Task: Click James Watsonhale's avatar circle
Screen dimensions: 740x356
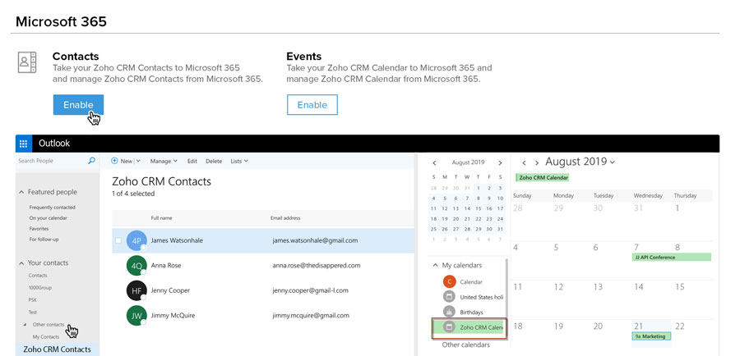Action: (137, 240)
